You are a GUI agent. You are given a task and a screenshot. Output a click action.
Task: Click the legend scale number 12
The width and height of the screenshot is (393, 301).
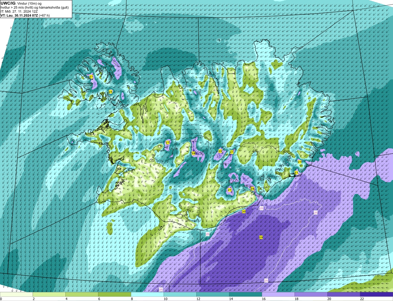pyautogui.click(x=198, y=299)
